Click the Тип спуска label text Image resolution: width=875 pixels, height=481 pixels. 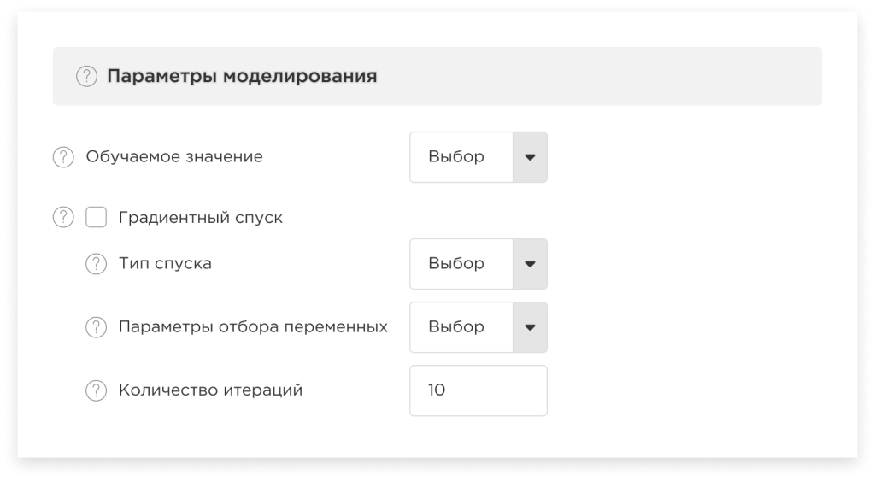point(165,264)
